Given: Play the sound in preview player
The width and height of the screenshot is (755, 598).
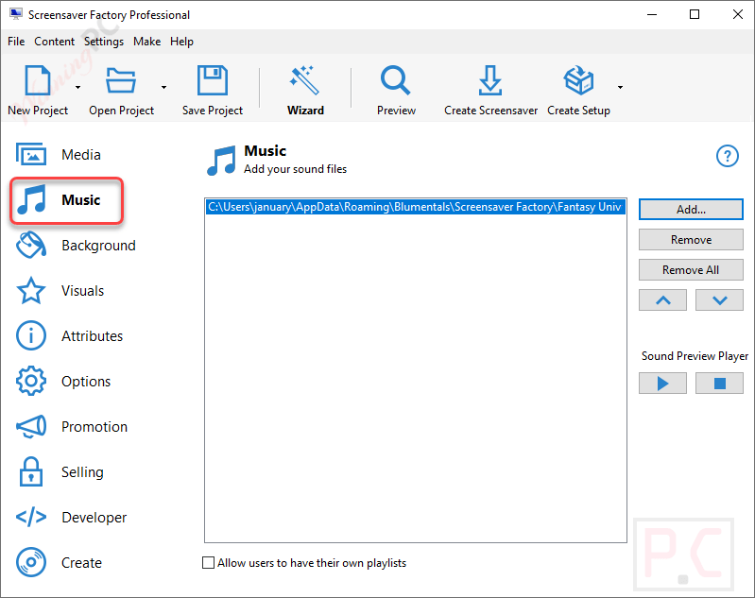Looking at the screenshot, I should [x=663, y=384].
